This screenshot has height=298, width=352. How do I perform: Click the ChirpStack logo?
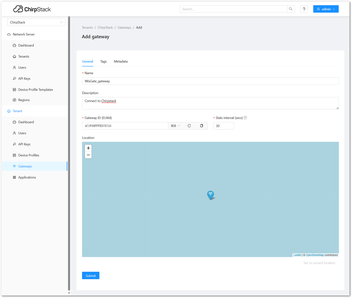[x=31, y=9]
